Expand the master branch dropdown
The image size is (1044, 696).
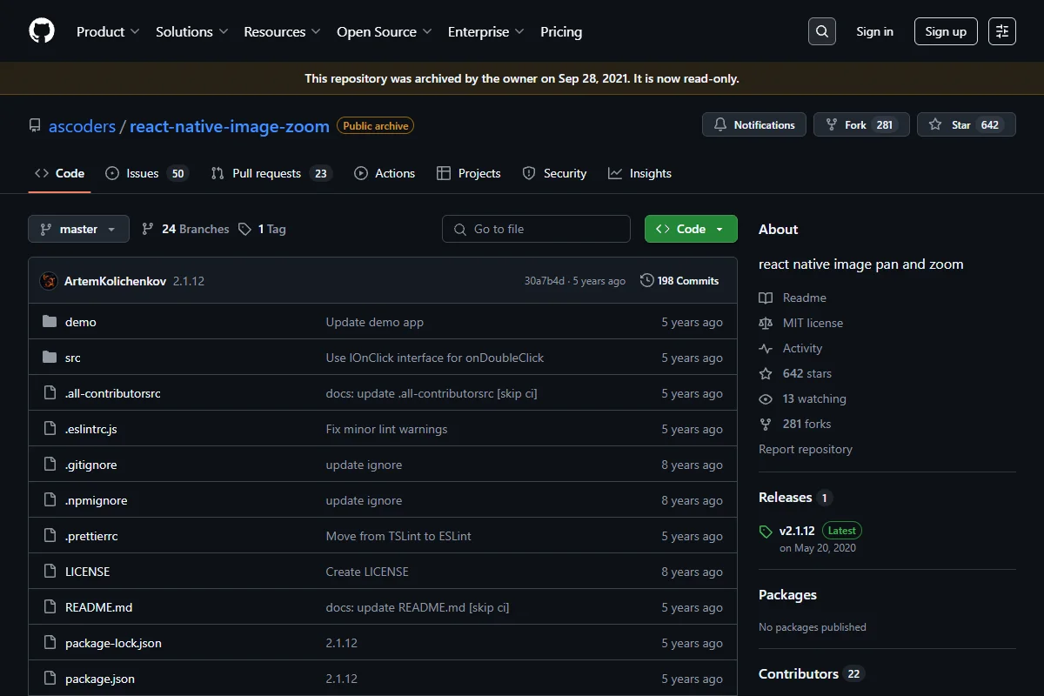[79, 229]
